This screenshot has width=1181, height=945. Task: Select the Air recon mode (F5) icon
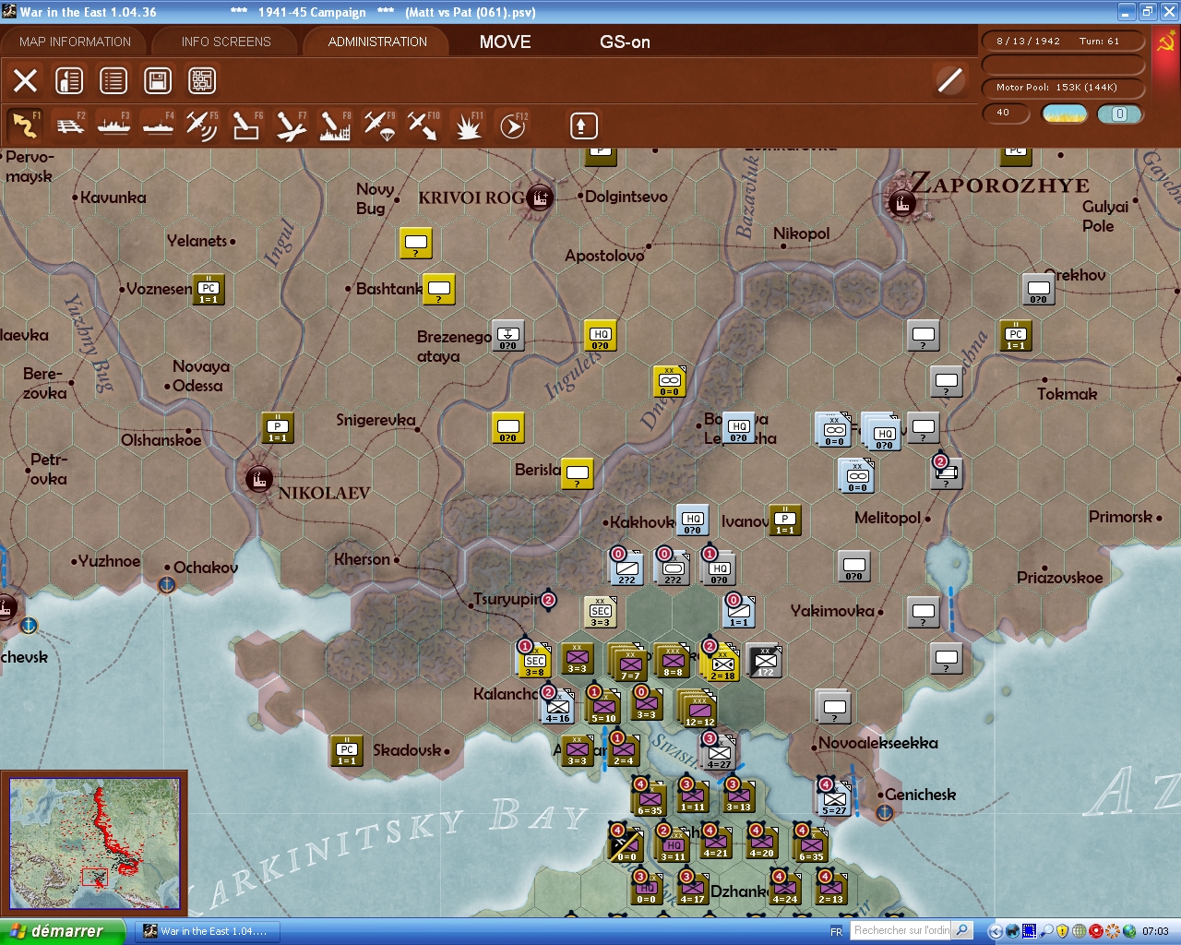[x=202, y=126]
